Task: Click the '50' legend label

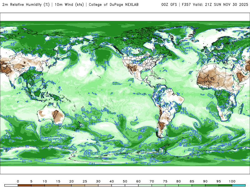Action: (125, 181)
